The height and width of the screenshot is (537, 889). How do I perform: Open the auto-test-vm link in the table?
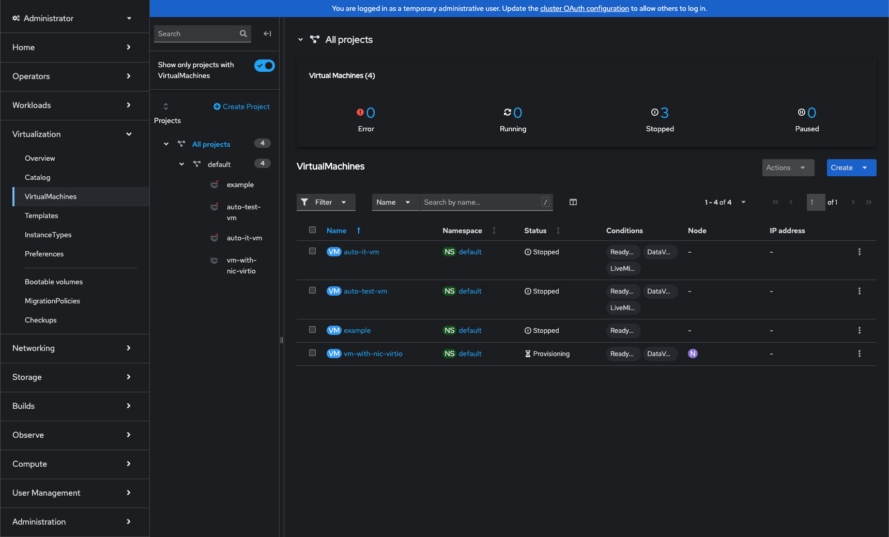point(365,291)
